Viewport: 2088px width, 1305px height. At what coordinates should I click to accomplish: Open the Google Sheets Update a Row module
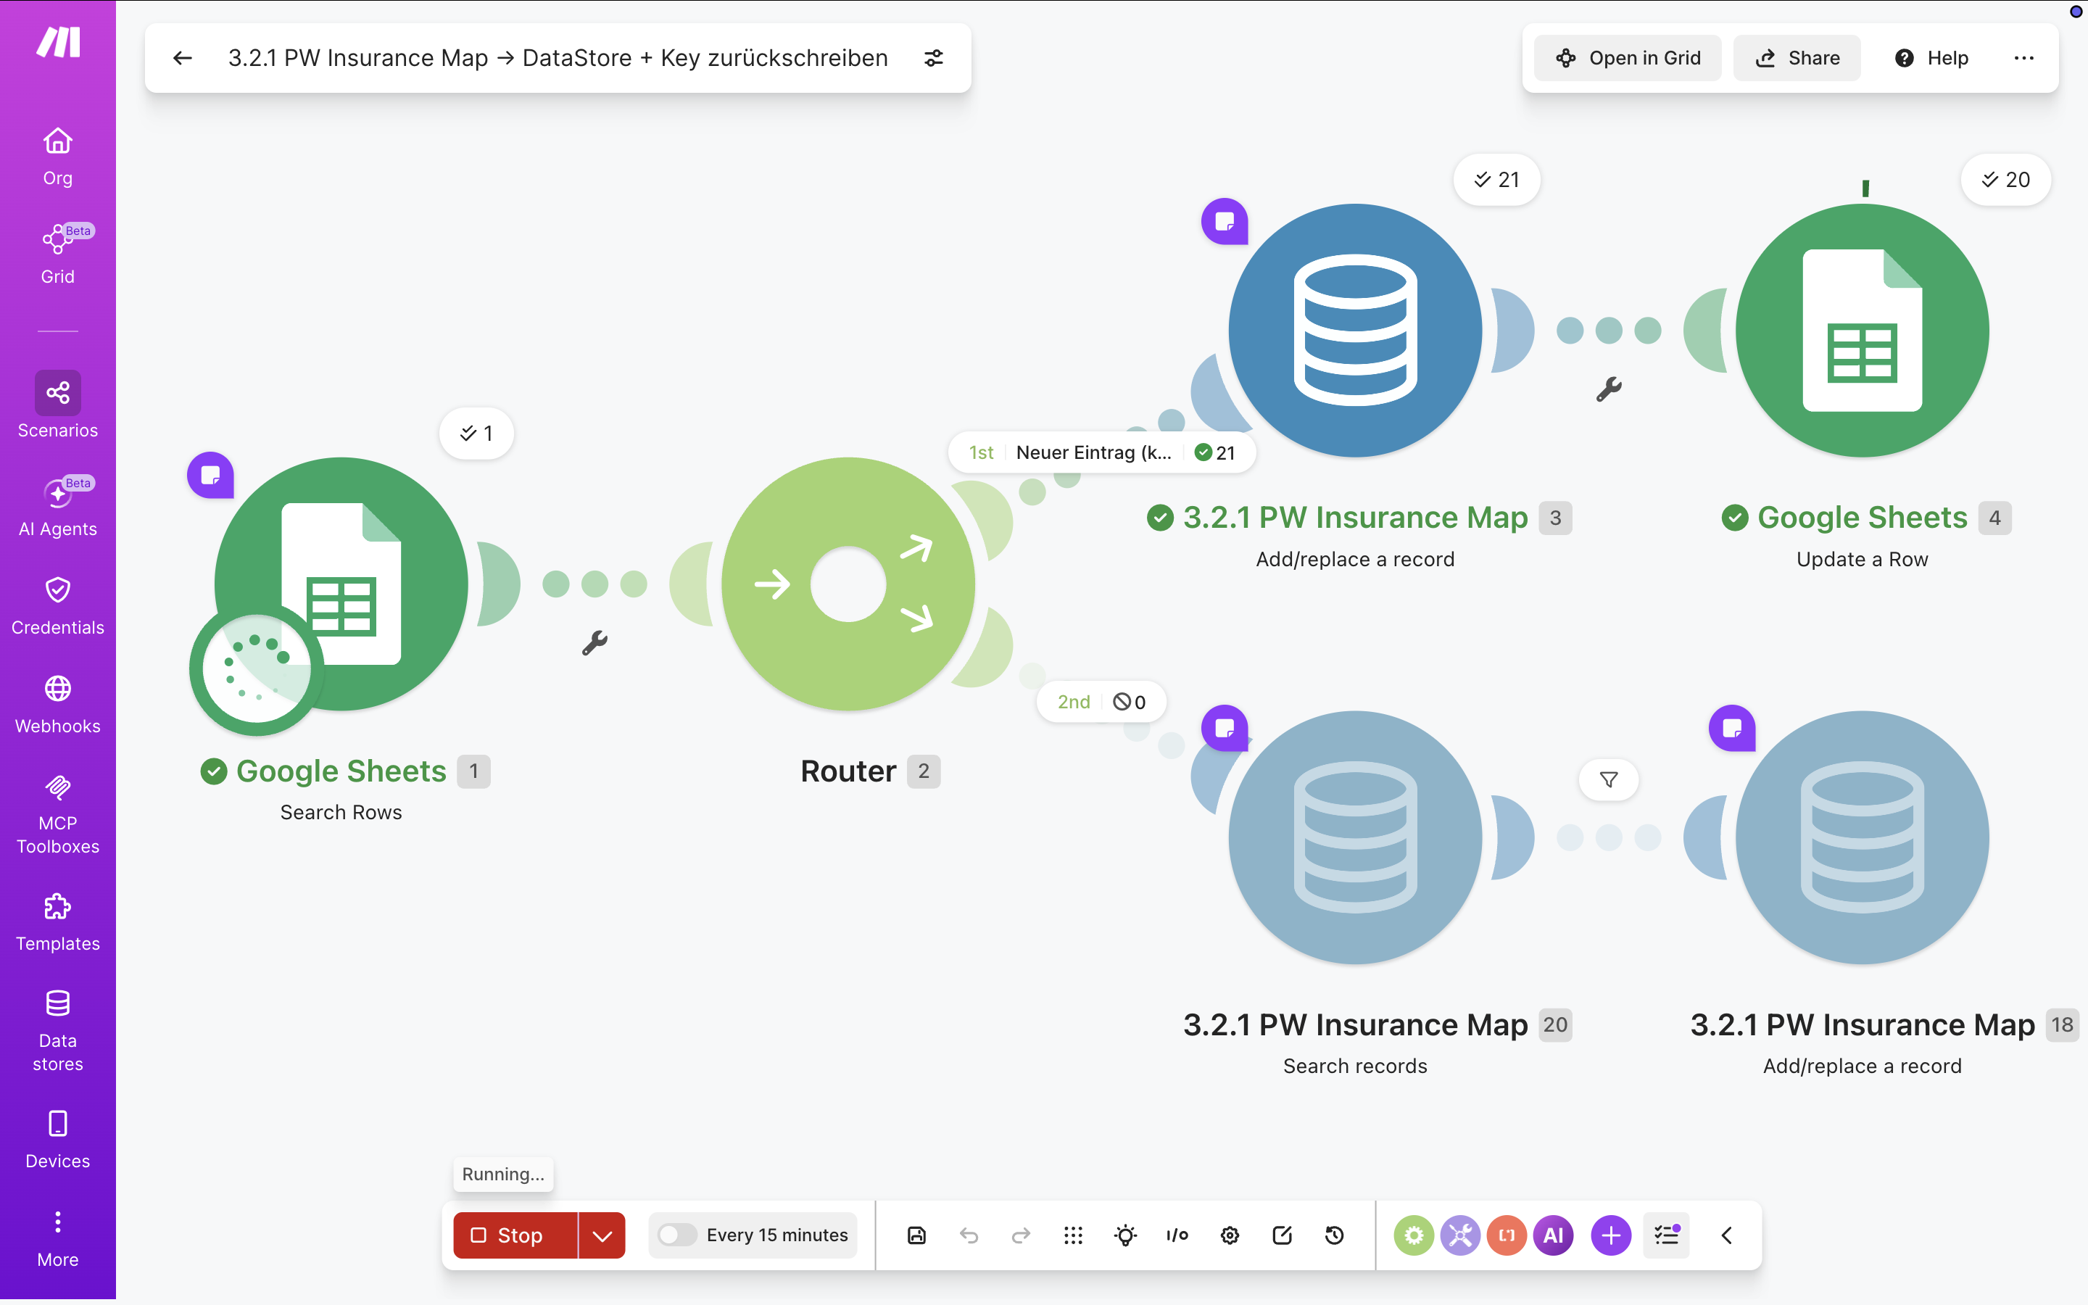pos(1863,331)
